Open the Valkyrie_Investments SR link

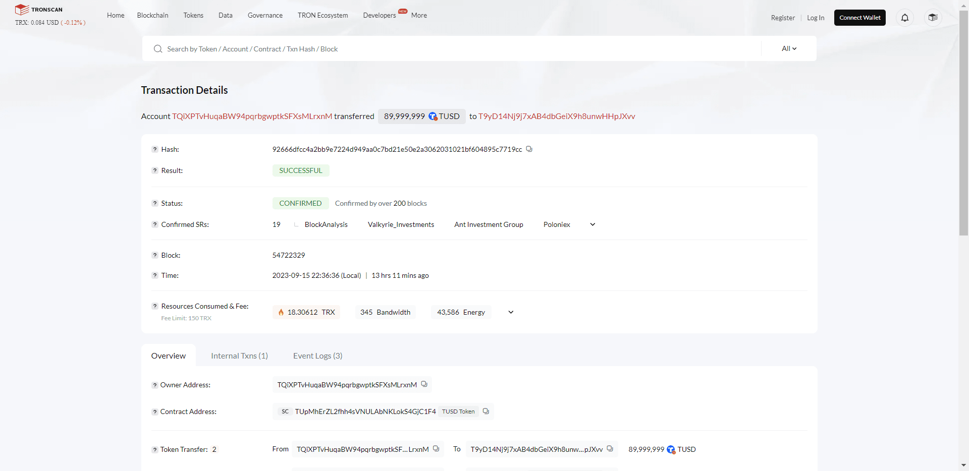[401, 224]
